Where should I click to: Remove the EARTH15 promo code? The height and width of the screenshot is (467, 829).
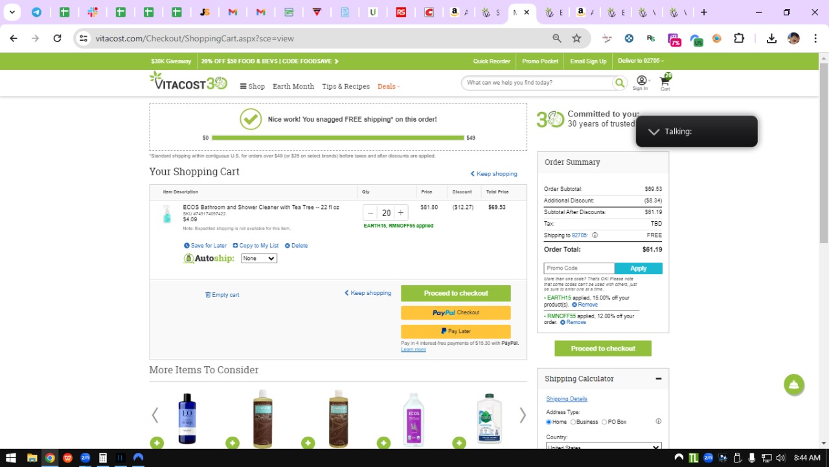[585, 305]
